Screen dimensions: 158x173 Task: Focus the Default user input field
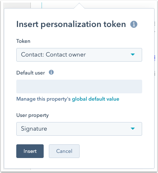79,86
